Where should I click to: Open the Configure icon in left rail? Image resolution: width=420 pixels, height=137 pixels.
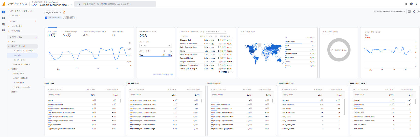click(3, 30)
